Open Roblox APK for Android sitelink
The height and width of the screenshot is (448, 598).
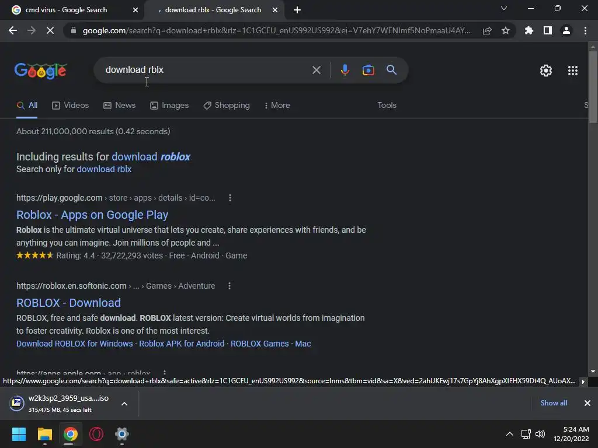pos(182,344)
